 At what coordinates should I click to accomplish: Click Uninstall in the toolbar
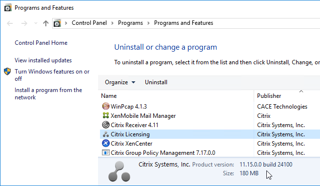[x=156, y=82]
